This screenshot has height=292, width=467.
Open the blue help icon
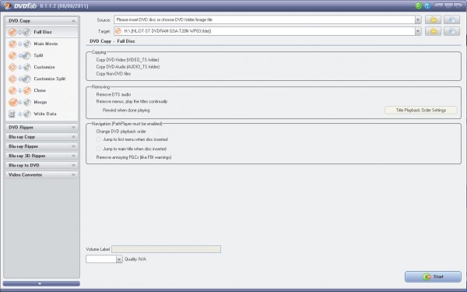[427, 5]
